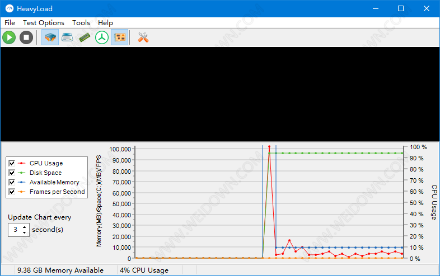The width and height of the screenshot is (440, 276).
Task: Toggle the TreeSize disk access icon
Action: pos(101,37)
